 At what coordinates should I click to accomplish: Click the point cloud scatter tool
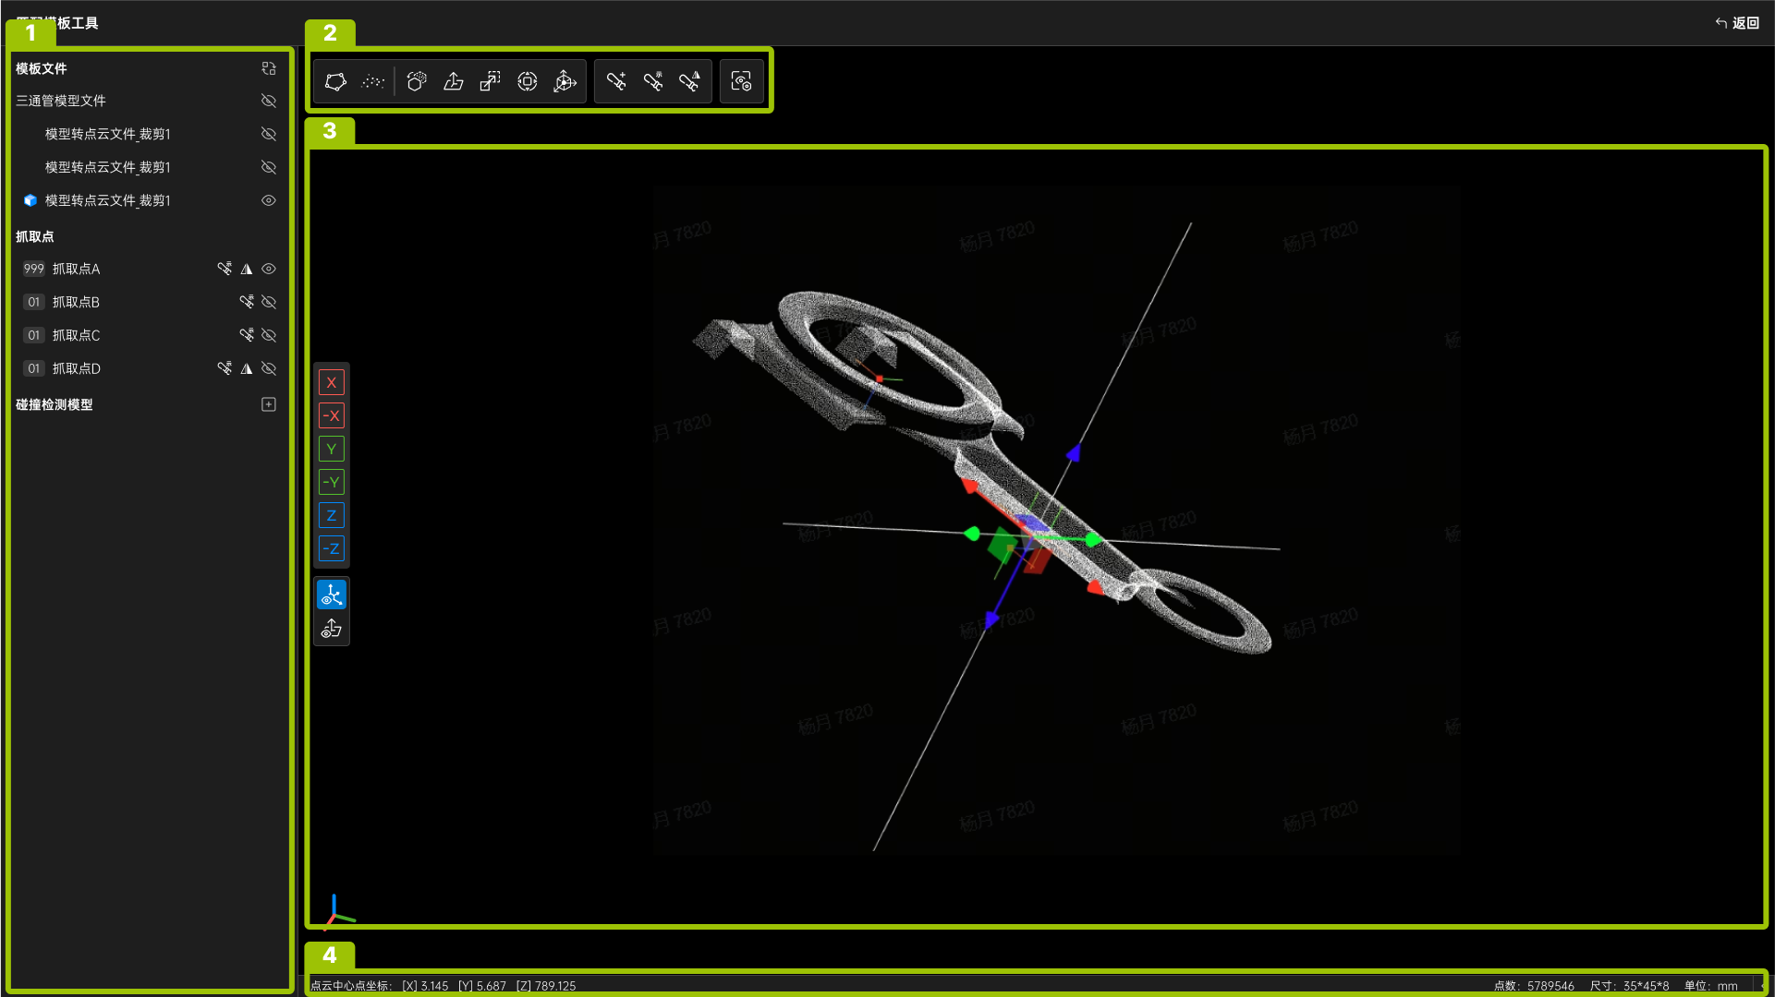(372, 81)
